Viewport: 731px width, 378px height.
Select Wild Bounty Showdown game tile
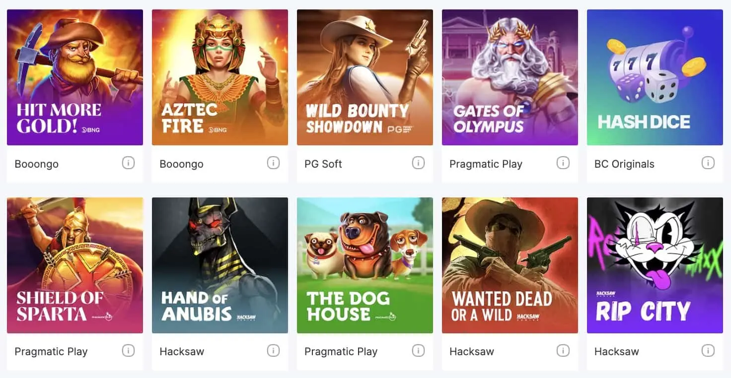[365, 77]
